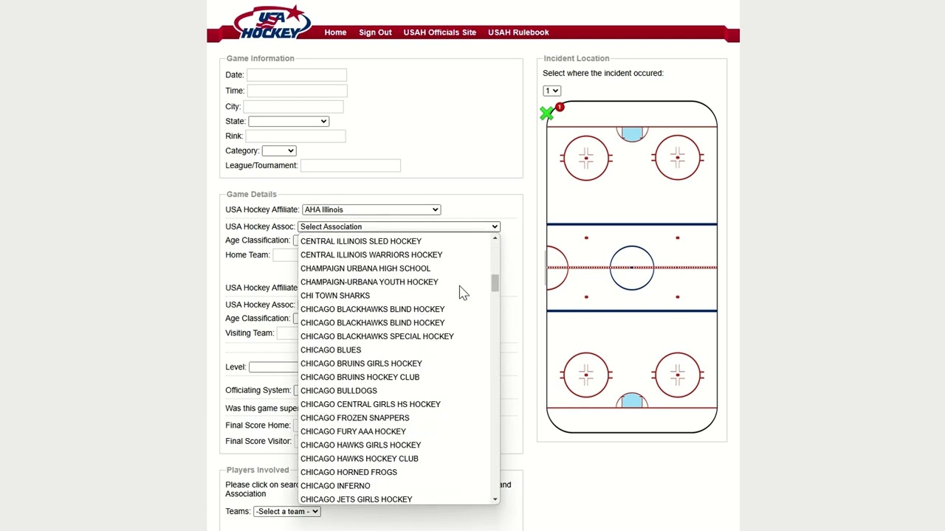945x531 pixels.
Task: Select CHICAGO BRUINS HOCKEY CLUB
Action: pyautogui.click(x=394, y=377)
